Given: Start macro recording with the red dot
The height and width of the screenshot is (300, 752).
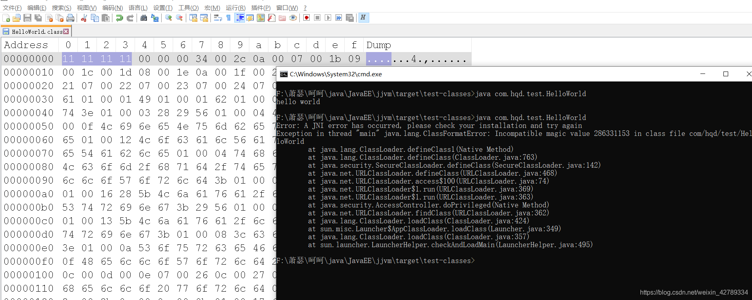Looking at the screenshot, I should [307, 18].
